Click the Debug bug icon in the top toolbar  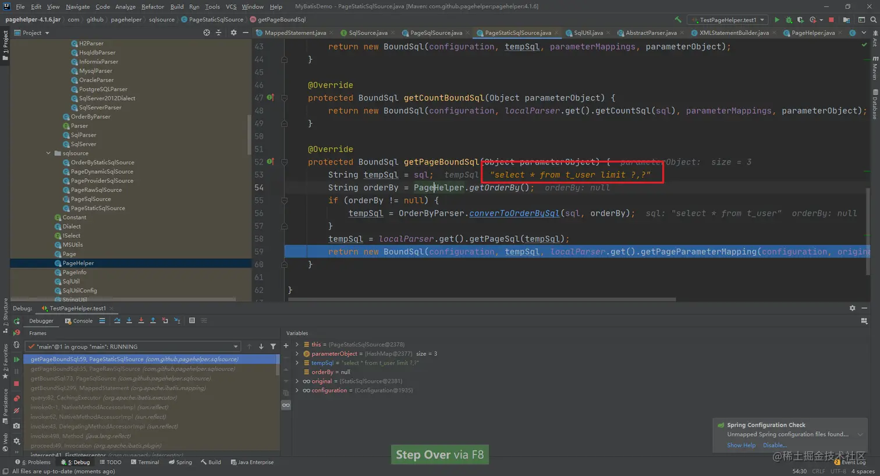(x=789, y=20)
